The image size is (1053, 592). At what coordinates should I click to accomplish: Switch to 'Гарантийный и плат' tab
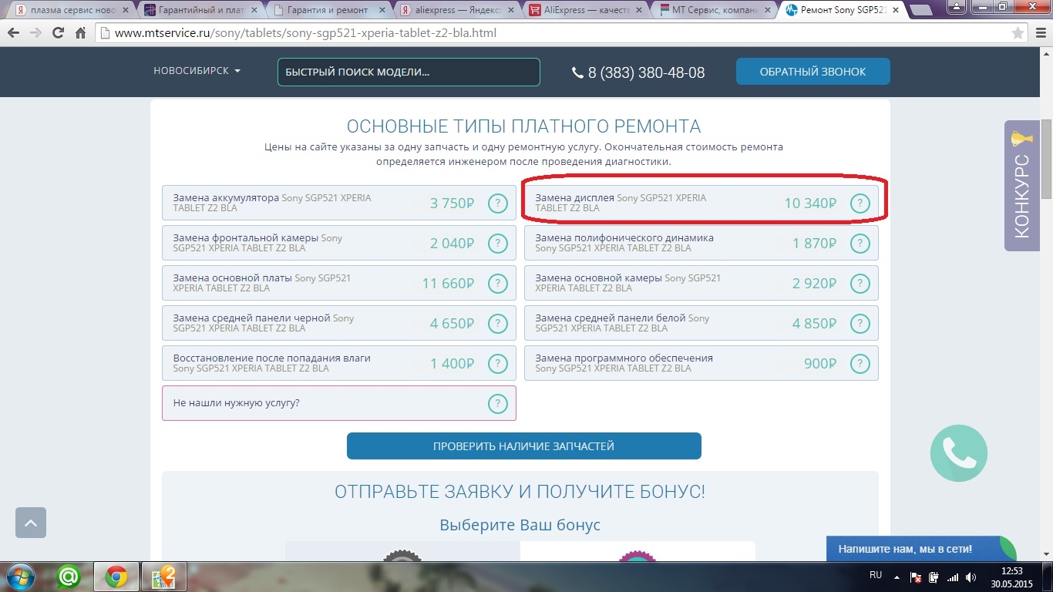click(x=200, y=11)
